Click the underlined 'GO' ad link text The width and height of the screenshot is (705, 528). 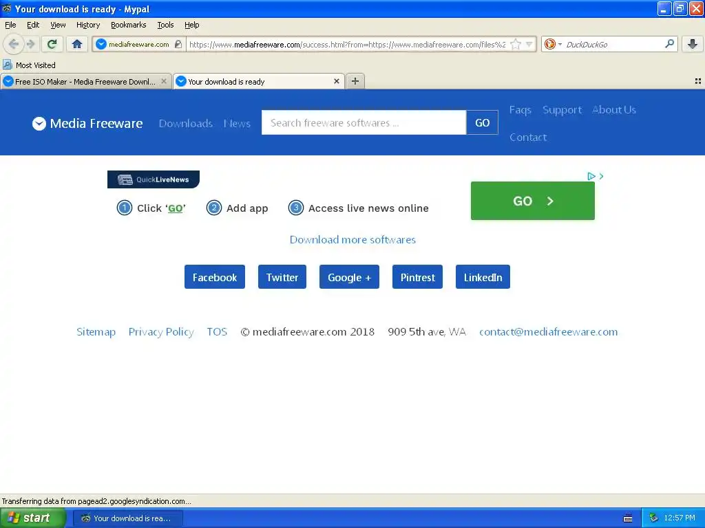[176, 208]
